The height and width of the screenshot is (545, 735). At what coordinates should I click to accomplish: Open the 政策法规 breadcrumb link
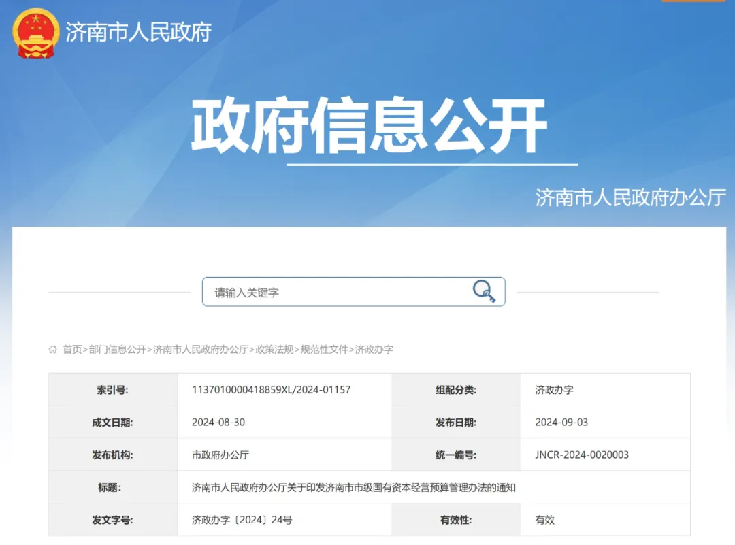pos(274,350)
